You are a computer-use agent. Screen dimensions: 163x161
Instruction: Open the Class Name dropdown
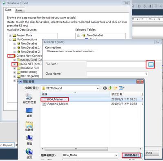(x=146, y=74)
